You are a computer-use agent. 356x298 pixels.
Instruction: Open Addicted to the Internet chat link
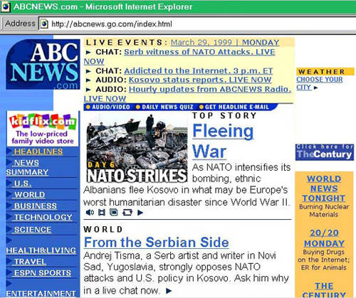(199, 71)
